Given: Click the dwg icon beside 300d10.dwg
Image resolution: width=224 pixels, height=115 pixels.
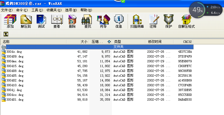Looking at the screenshot, I should (x=4, y=85).
